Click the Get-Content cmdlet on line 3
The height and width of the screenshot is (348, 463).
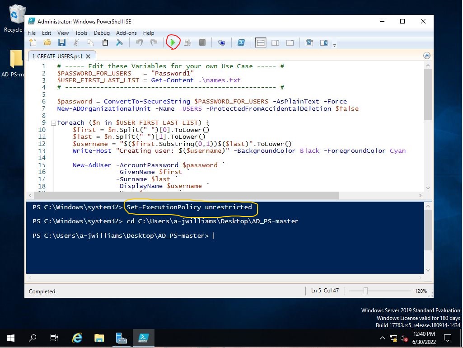tap(172, 80)
